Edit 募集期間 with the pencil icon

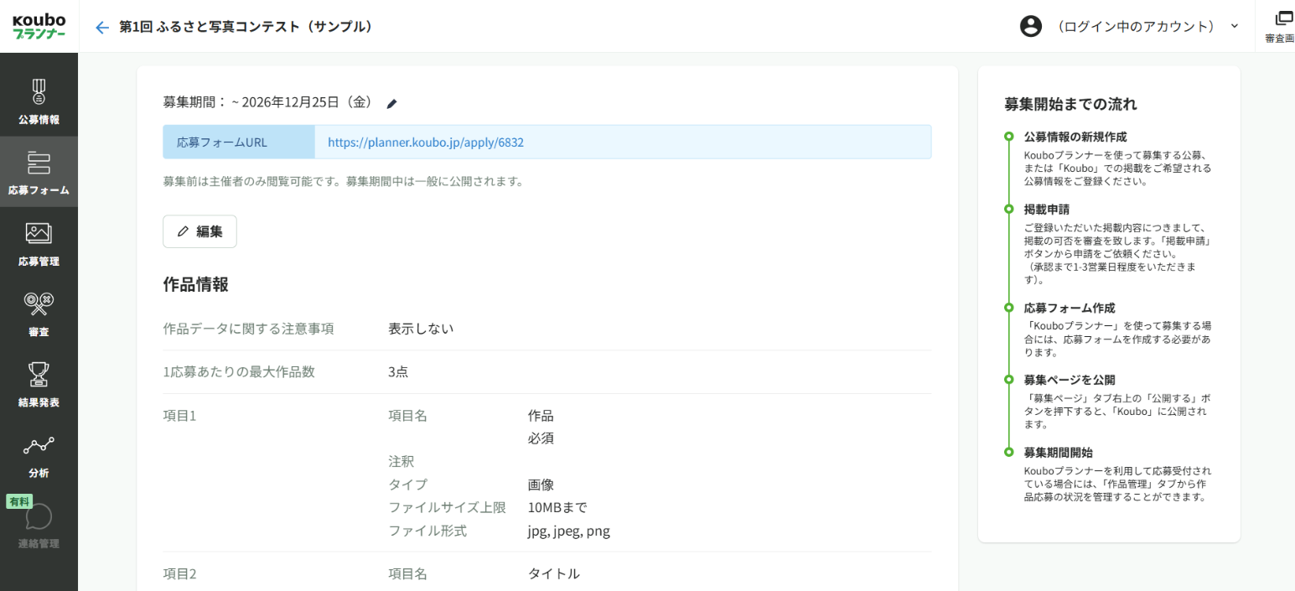[391, 103]
